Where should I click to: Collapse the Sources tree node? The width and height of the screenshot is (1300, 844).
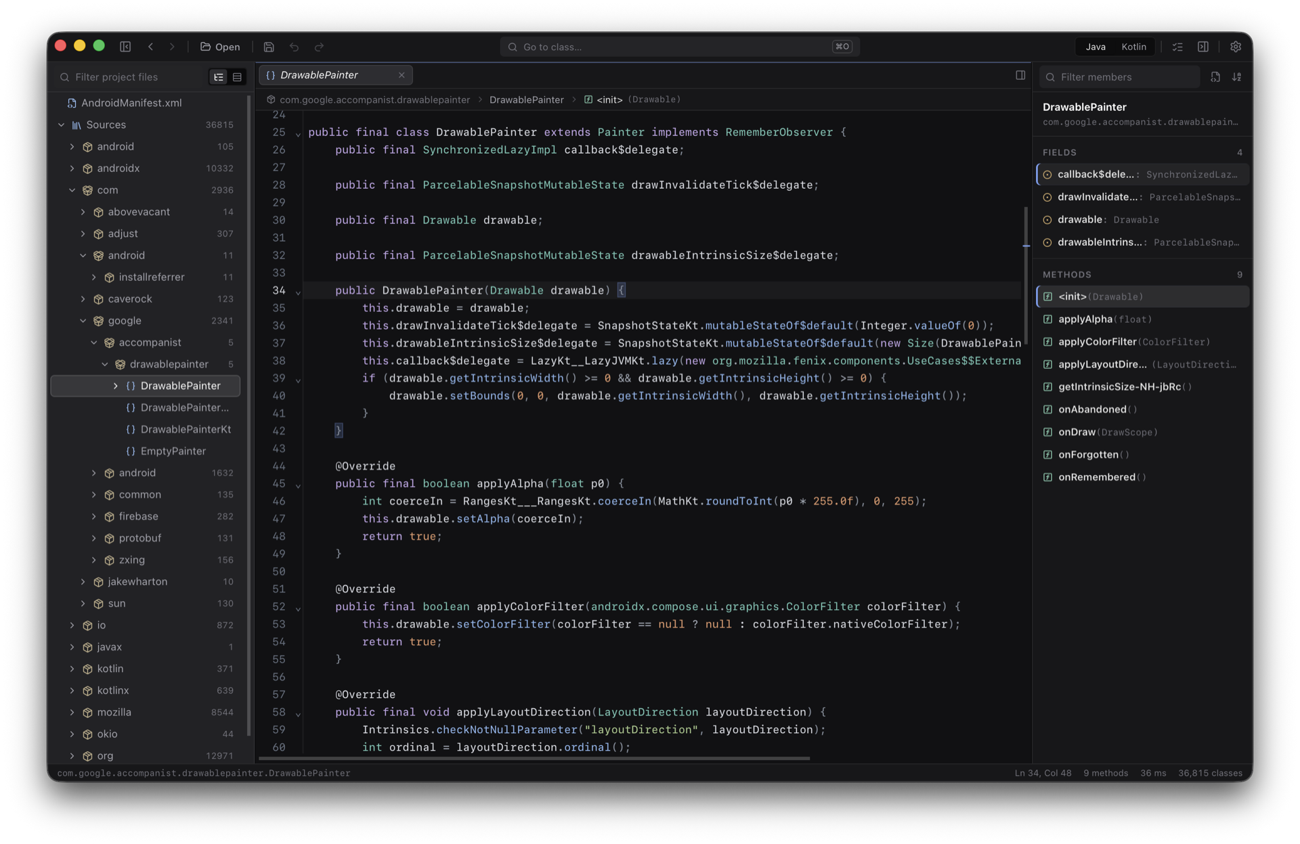[x=62, y=125]
